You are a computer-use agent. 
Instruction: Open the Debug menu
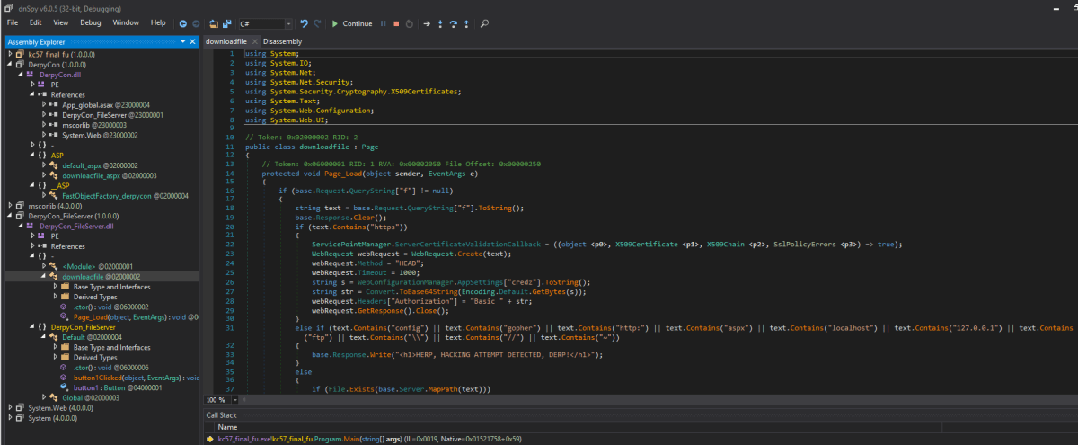tap(90, 22)
